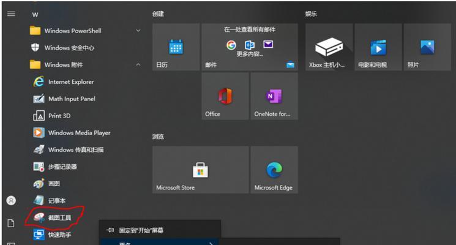Viewport: 456px width, 245px height.
Task: Open the 邮件 mail tile
Action: [250, 47]
